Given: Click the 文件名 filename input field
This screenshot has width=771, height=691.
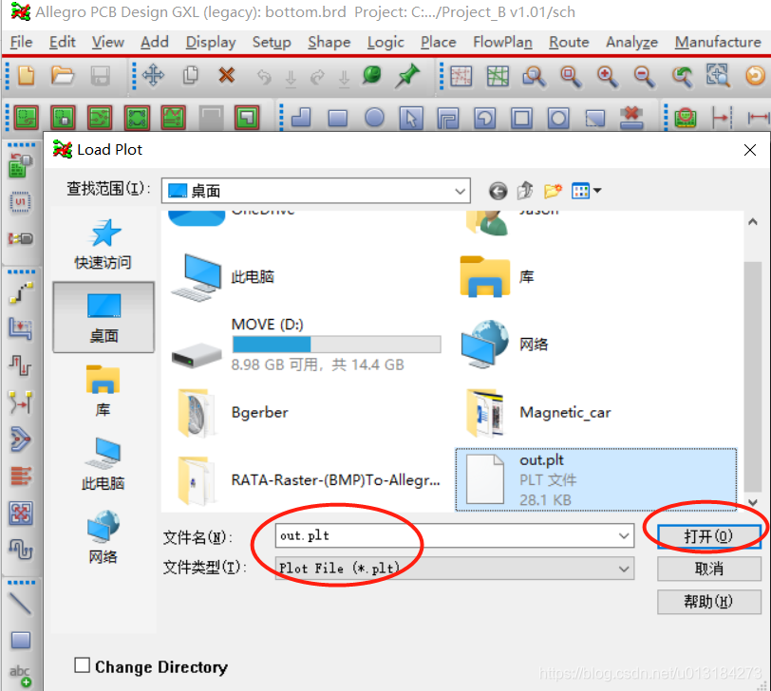Looking at the screenshot, I should coord(444,536).
